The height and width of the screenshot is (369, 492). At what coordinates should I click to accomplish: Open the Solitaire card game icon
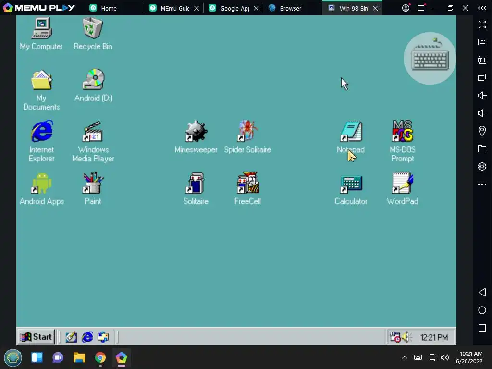[196, 188]
